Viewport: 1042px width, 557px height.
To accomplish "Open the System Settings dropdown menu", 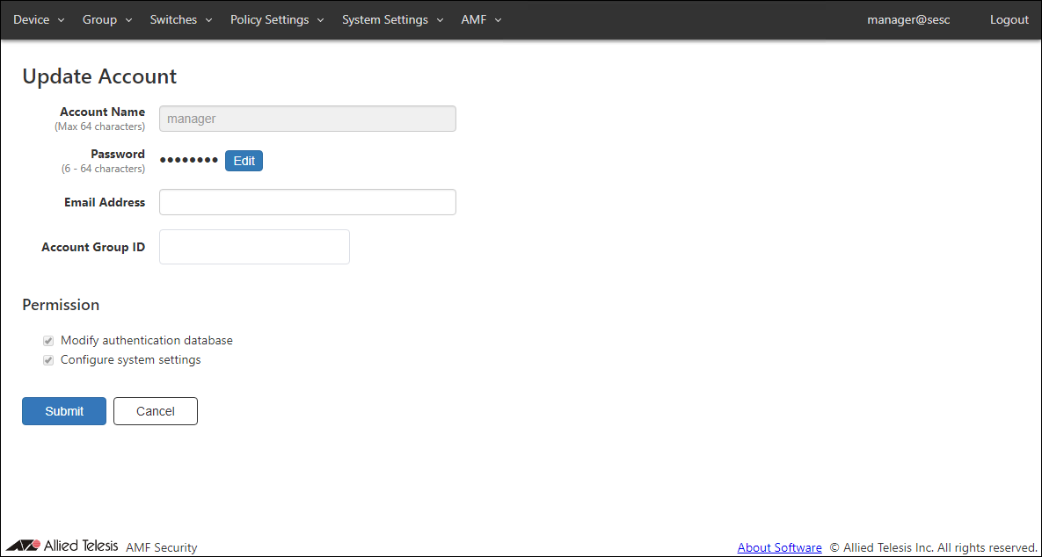I will (x=392, y=19).
